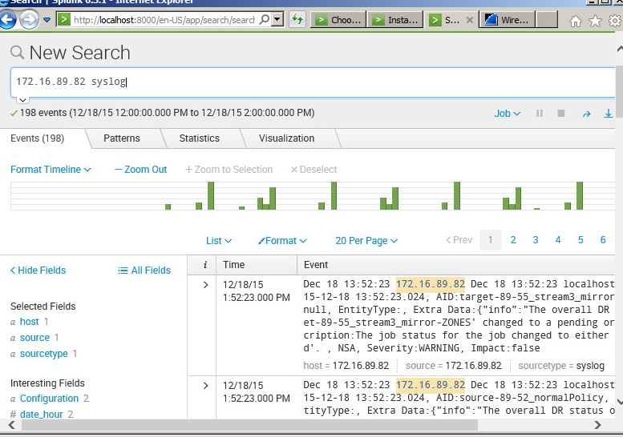
Task: Click the green refresh page icon
Action: point(297,19)
